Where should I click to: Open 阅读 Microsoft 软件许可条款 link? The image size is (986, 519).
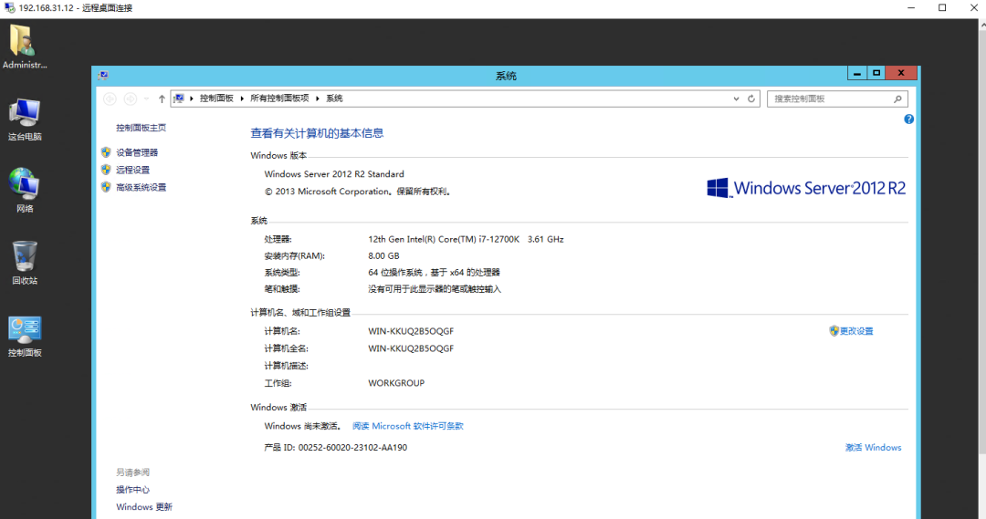[x=407, y=426]
